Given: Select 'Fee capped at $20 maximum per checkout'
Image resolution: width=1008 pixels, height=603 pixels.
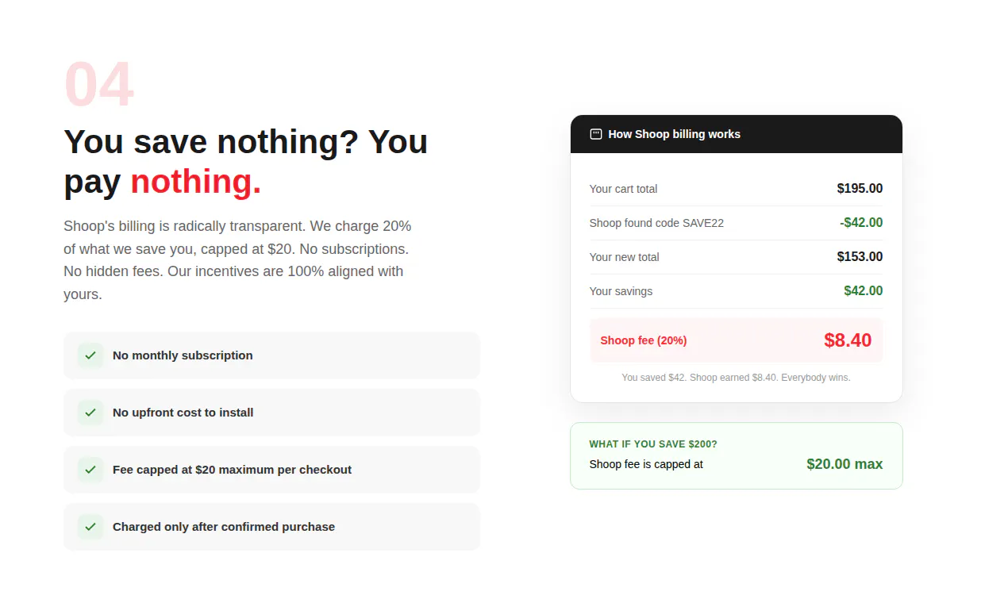Looking at the screenshot, I should 232,470.
